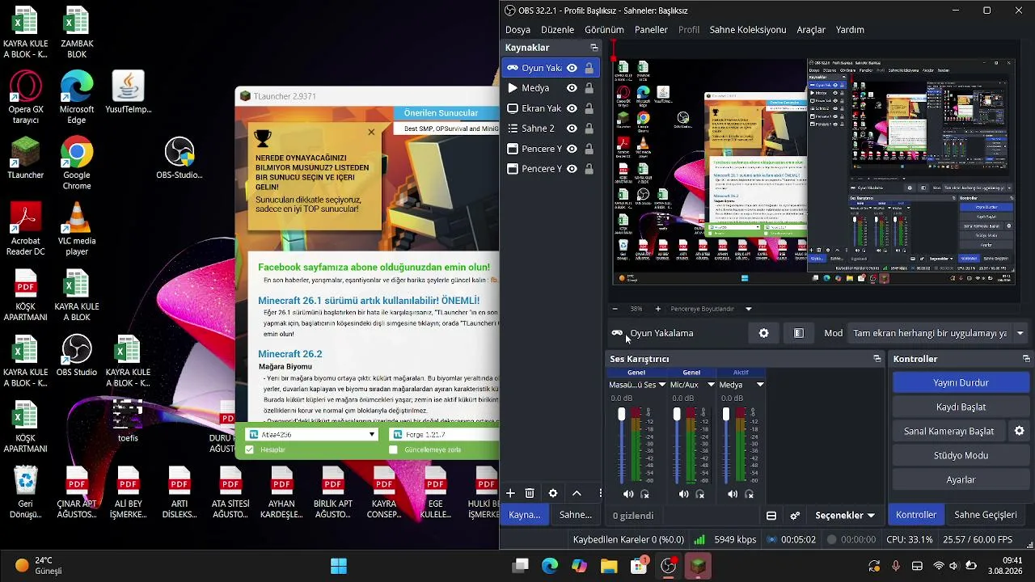1035x582 pixels.
Task: Open Ayarlar in the Kontroller panel
Action: [x=961, y=479]
